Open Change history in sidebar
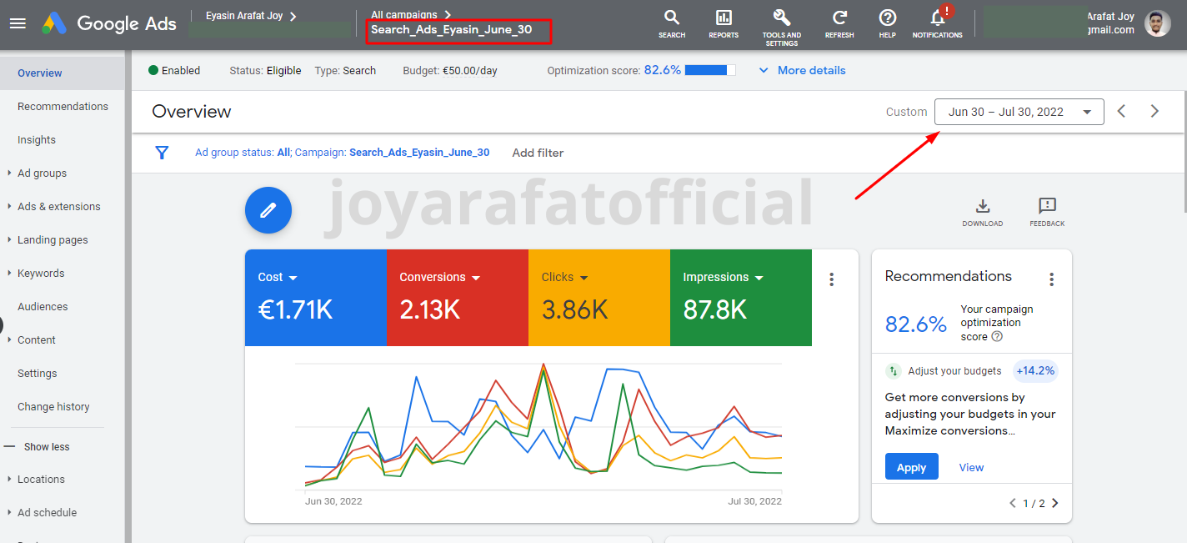The width and height of the screenshot is (1187, 543). (53, 407)
